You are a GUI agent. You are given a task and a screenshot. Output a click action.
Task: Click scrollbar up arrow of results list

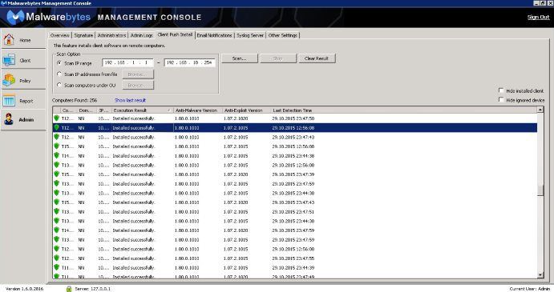point(540,110)
